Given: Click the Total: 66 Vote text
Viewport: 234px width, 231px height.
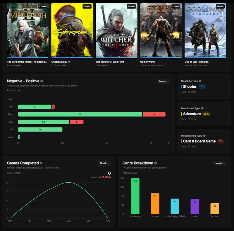Looking at the screenshot, I should (x=189, y=92).
